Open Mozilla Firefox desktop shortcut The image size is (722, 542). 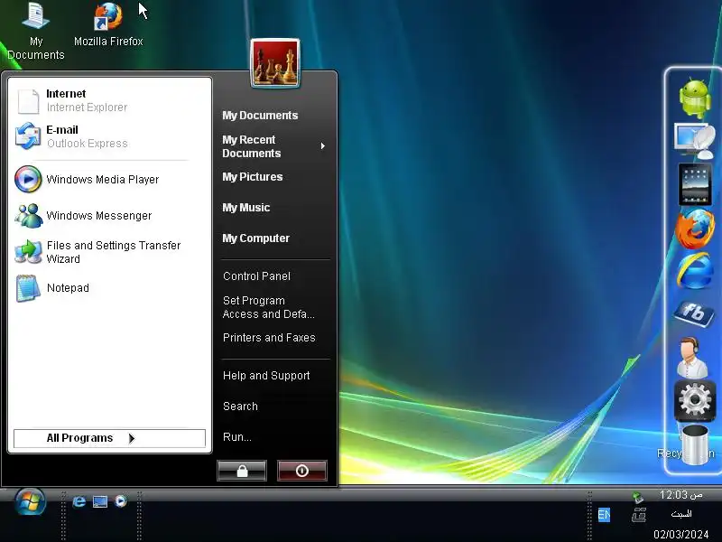pos(108,24)
